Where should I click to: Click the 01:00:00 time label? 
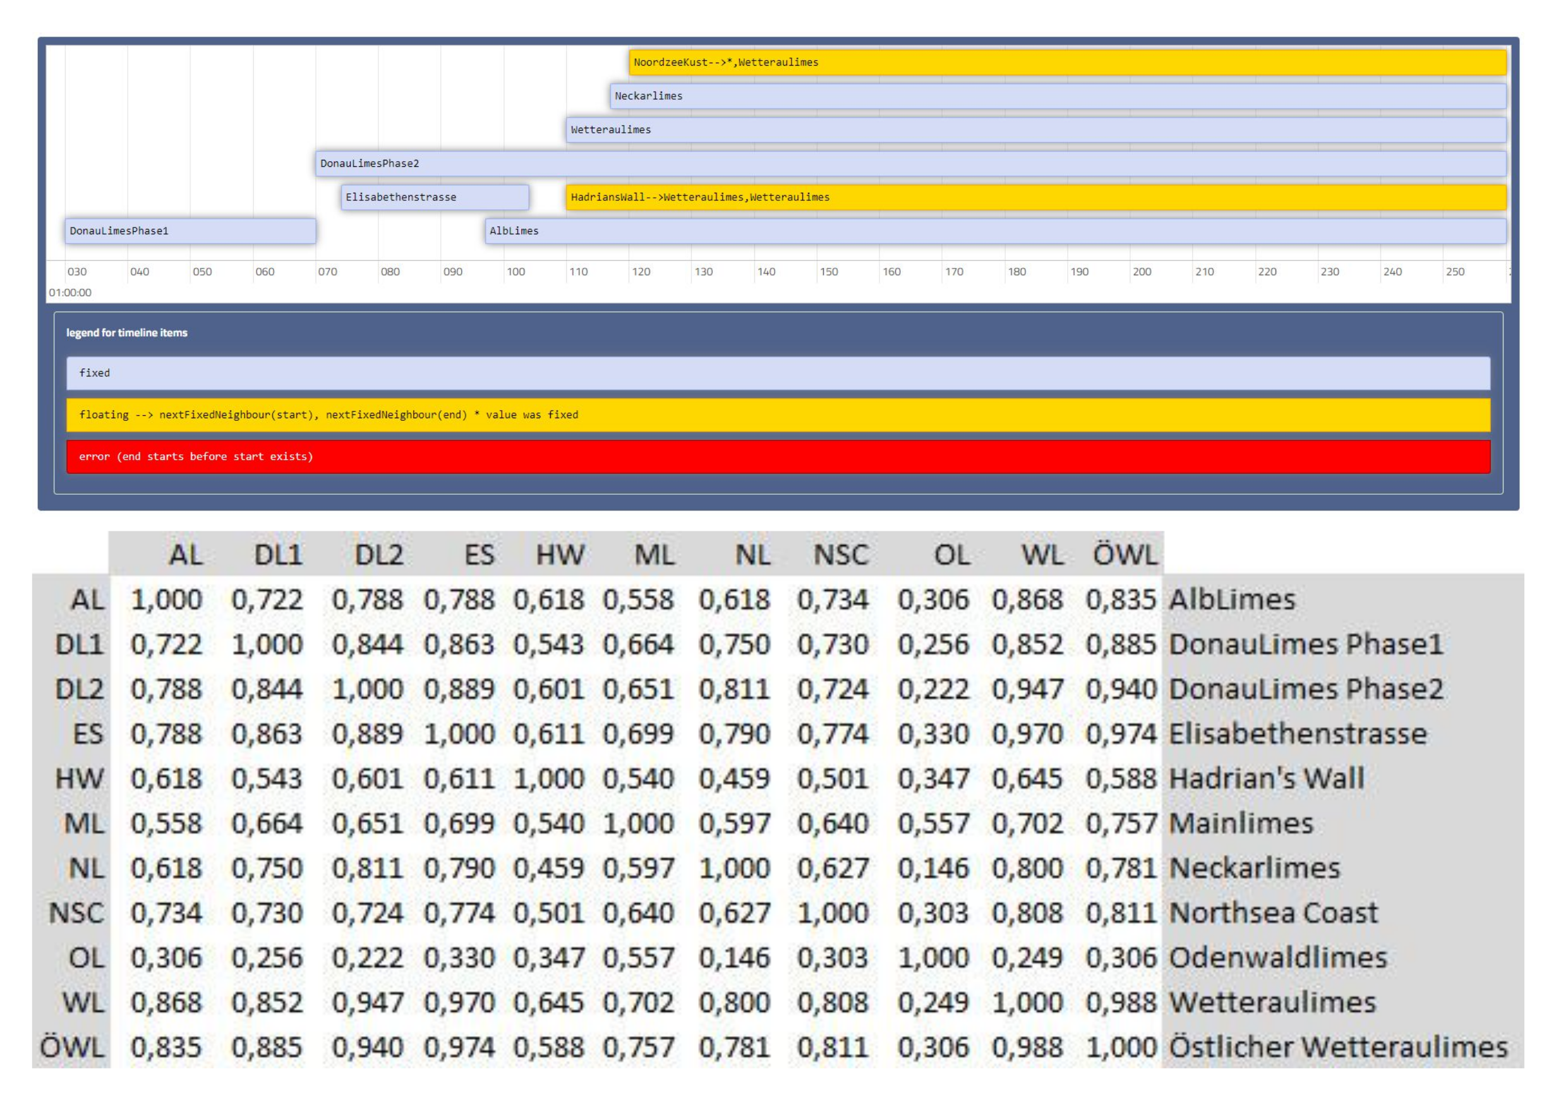tap(69, 293)
